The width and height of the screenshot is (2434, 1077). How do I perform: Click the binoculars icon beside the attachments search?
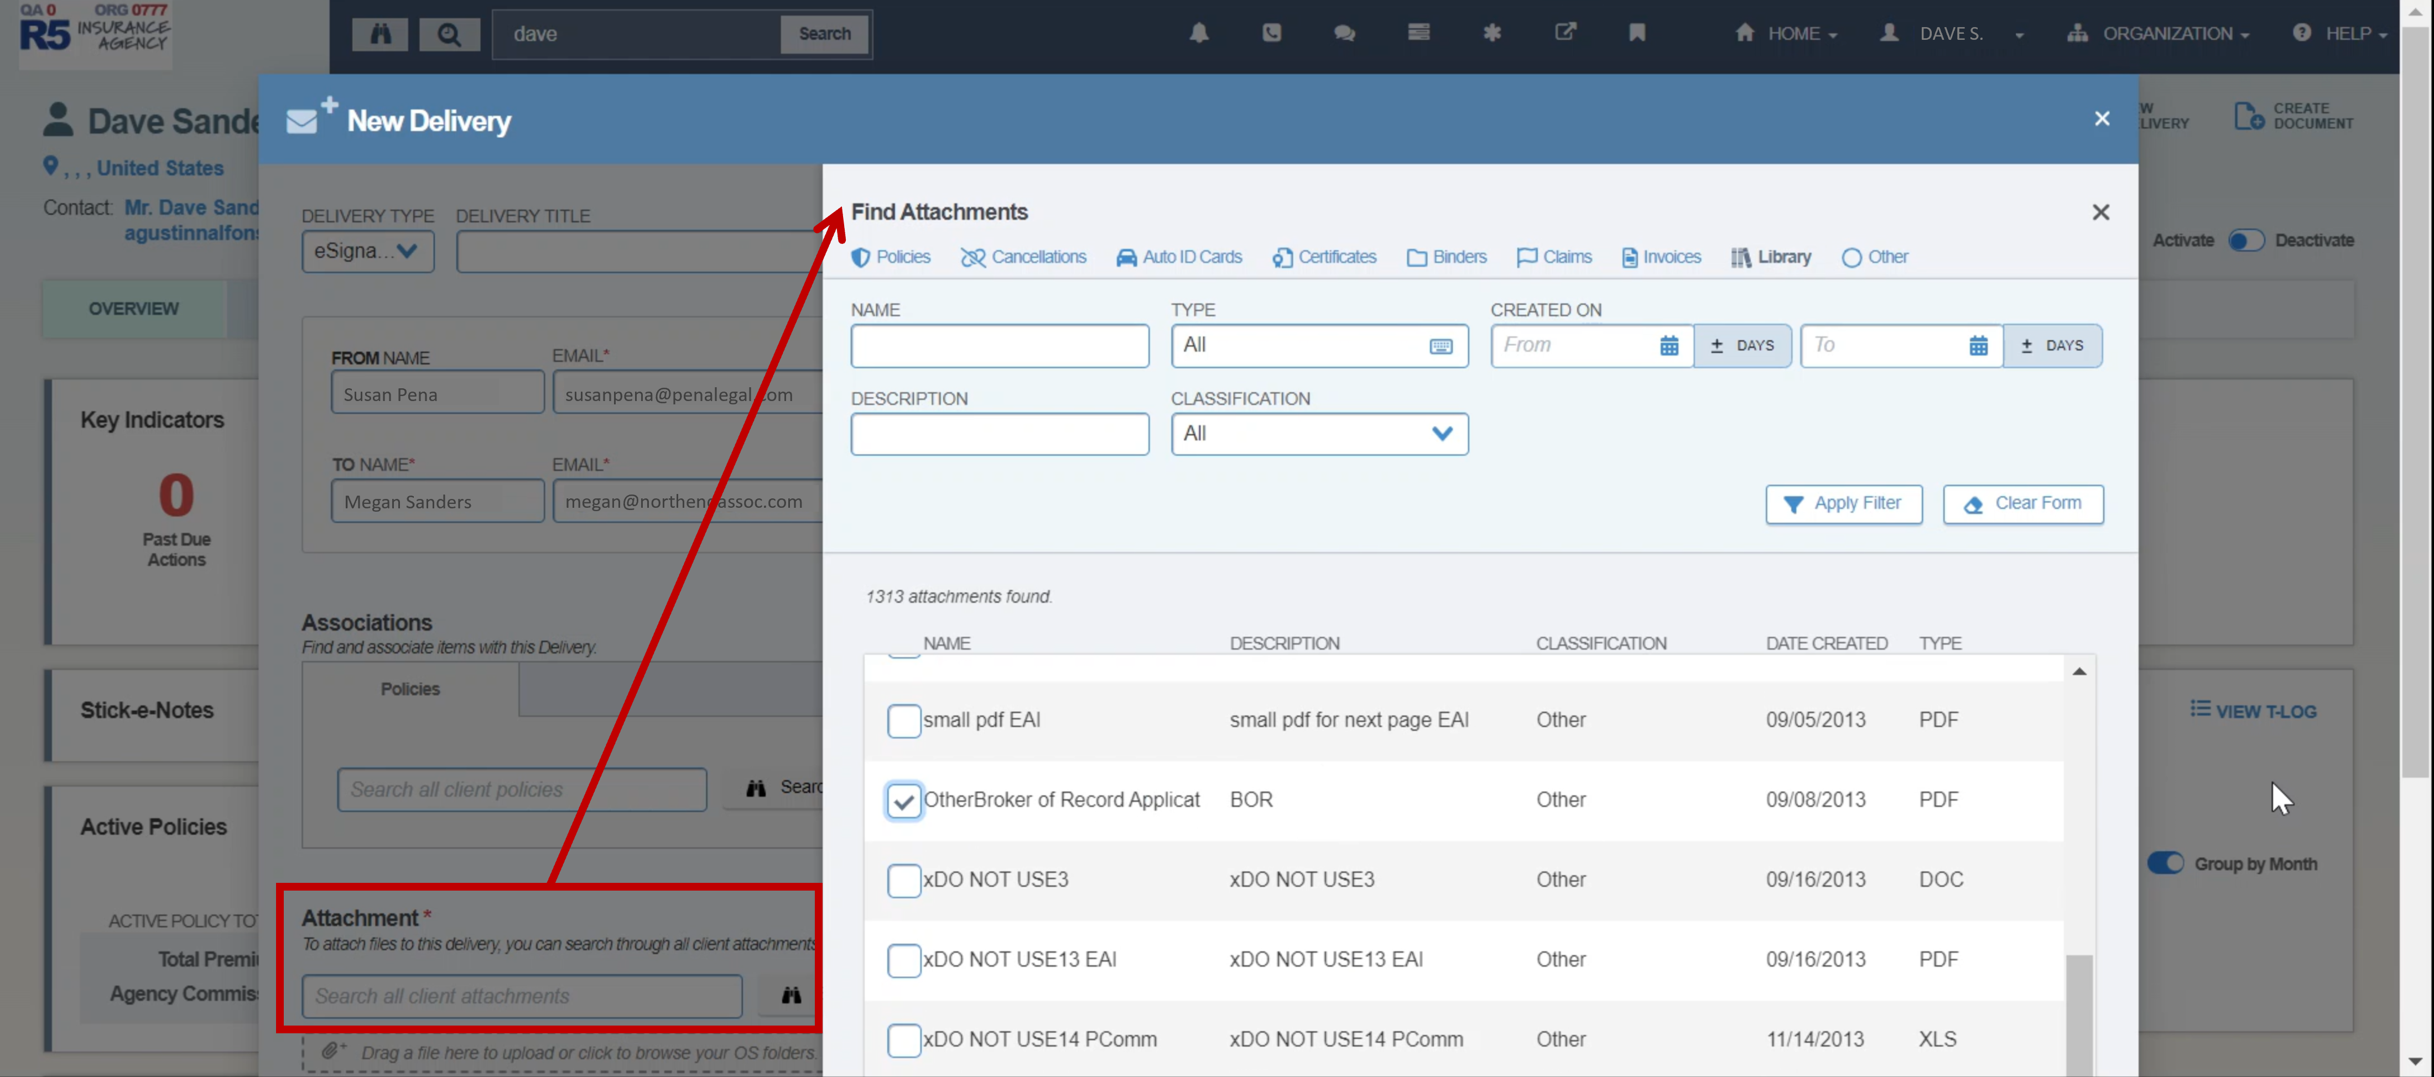coord(791,995)
